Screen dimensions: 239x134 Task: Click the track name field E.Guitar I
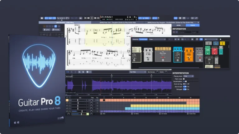[x=185, y=32]
